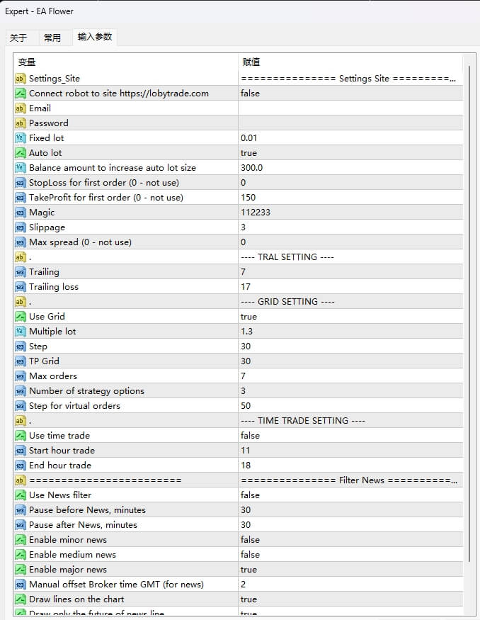Select the Draw lines on the chart label
The height and width of the screenshot is (620, 480).
click(76, 599)
